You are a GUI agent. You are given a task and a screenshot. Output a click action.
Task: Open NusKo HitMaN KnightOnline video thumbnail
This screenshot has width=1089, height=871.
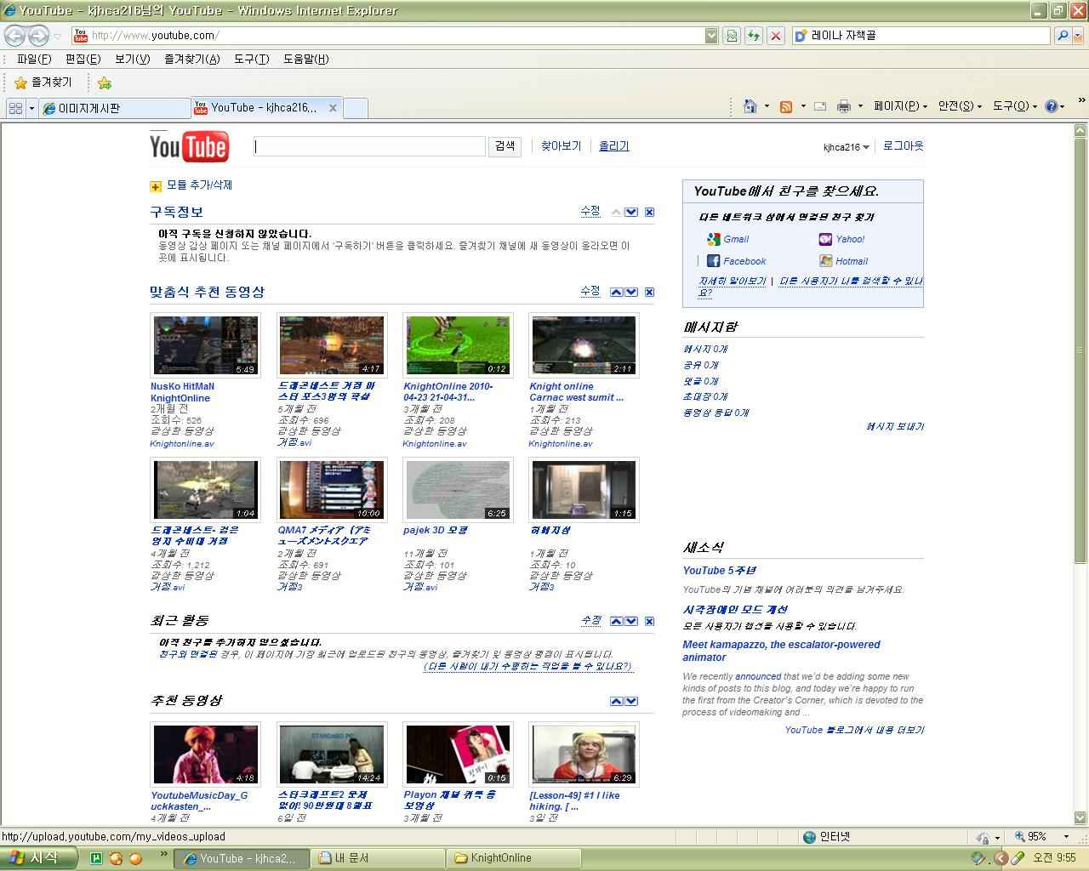(205, 344)
